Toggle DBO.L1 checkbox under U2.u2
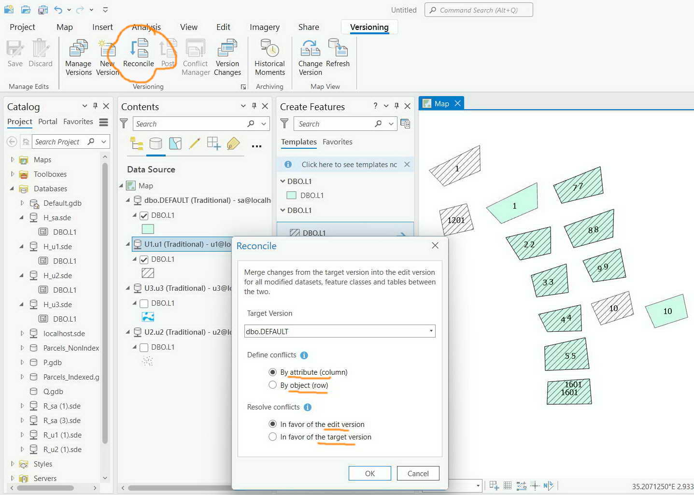Viewport: 694px width, 495px height. point(144,347)
